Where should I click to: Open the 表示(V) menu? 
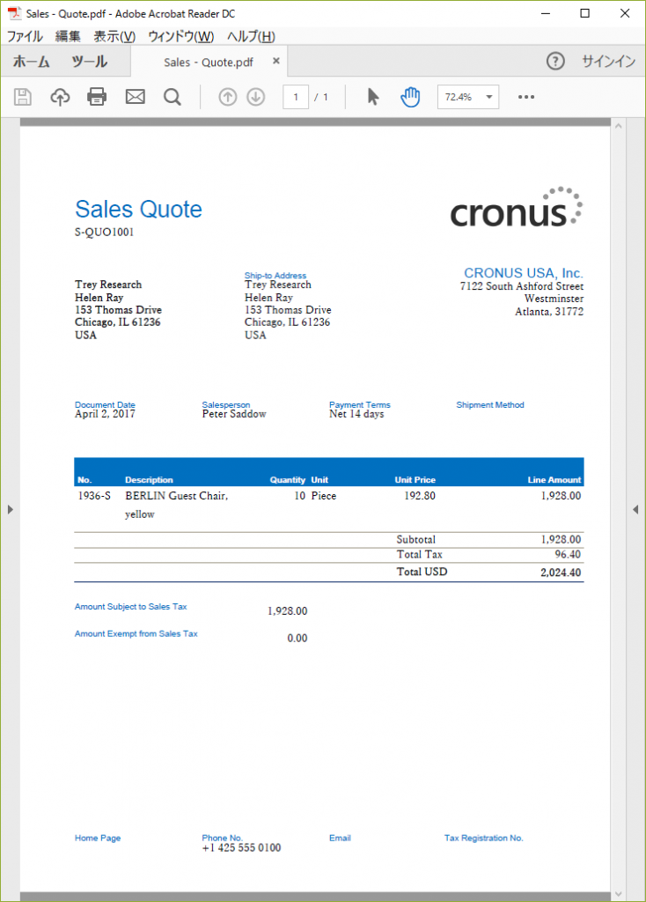114,36
